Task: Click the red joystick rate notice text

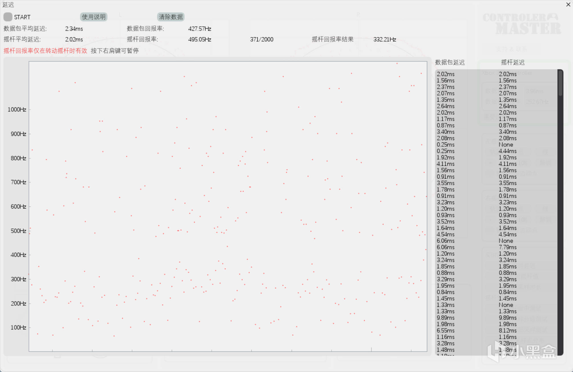Action: pyautogui.click(x=45, y=51)
